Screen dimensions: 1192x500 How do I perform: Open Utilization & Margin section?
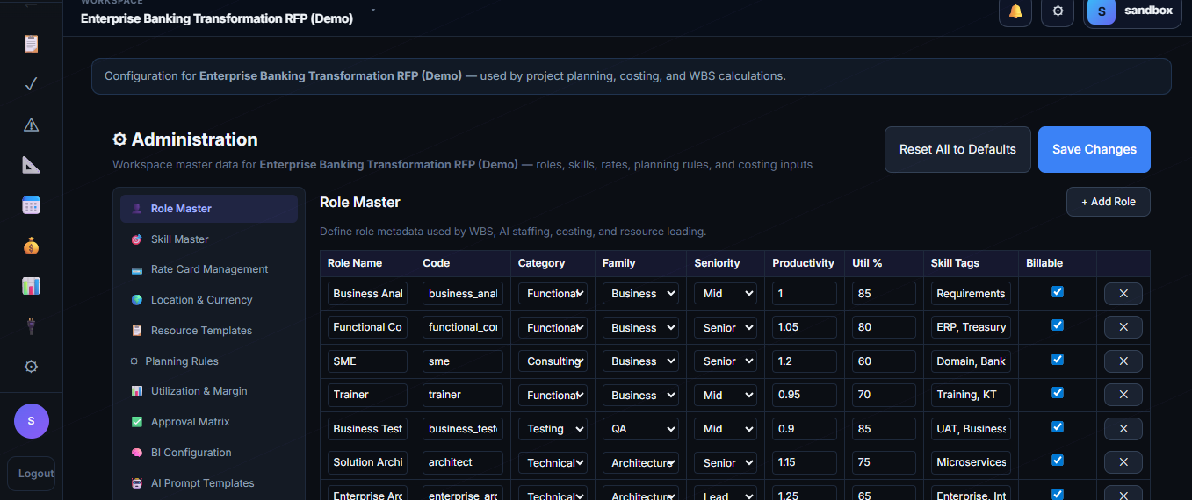tap(209, 391)
